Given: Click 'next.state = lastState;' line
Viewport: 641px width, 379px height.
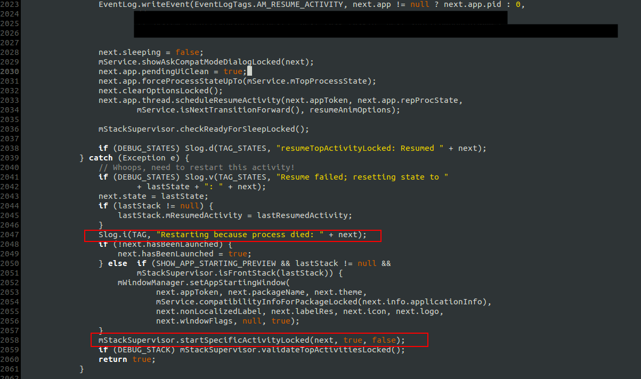Looking at the screenshot, I should coord(153,196).
